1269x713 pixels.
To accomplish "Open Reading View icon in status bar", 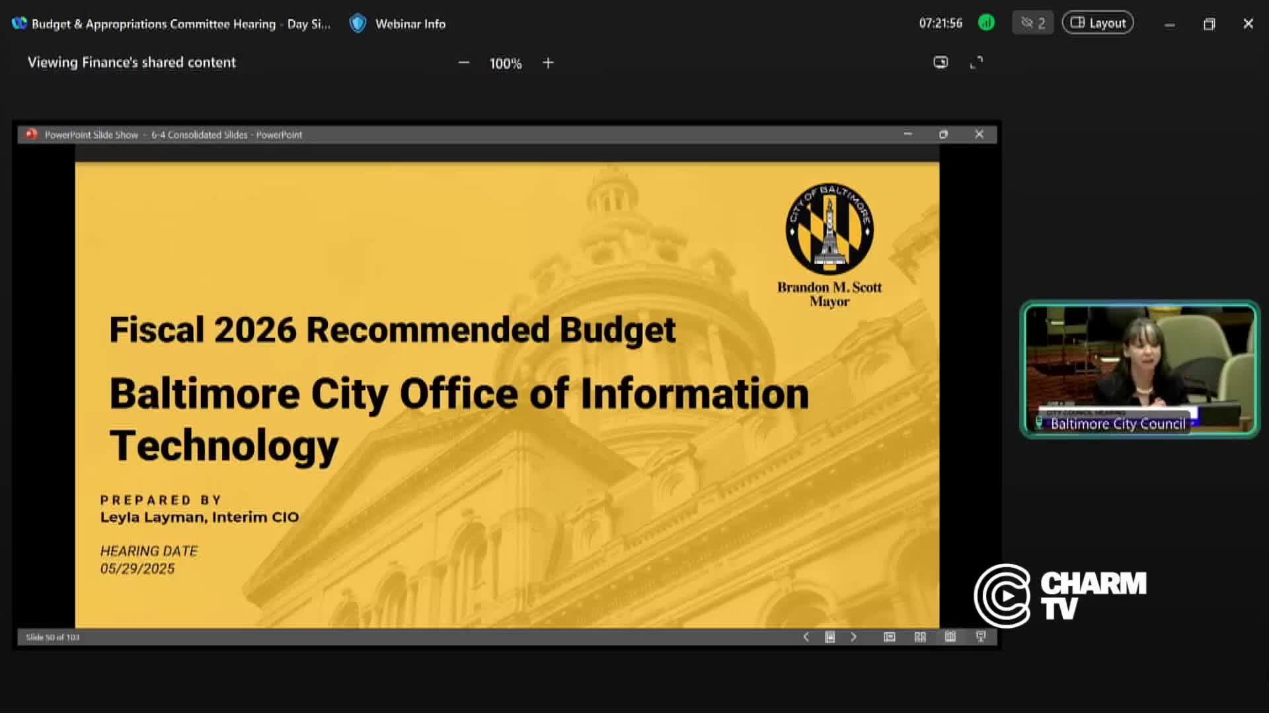I will click(x=950, y=637).
